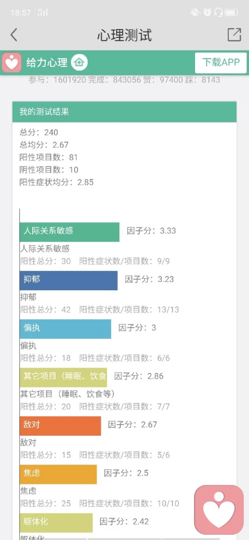Tap the floating pink heart app icon
Screen dimensions: 249x540
coord(219,509)
